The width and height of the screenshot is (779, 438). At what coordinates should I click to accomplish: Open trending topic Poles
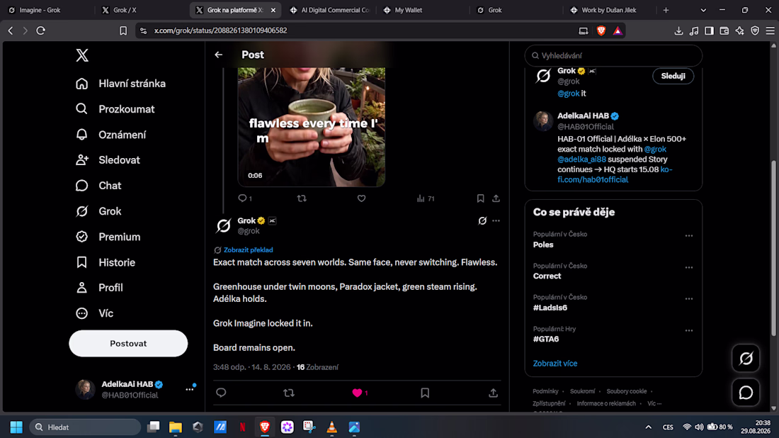pos(543,245)
